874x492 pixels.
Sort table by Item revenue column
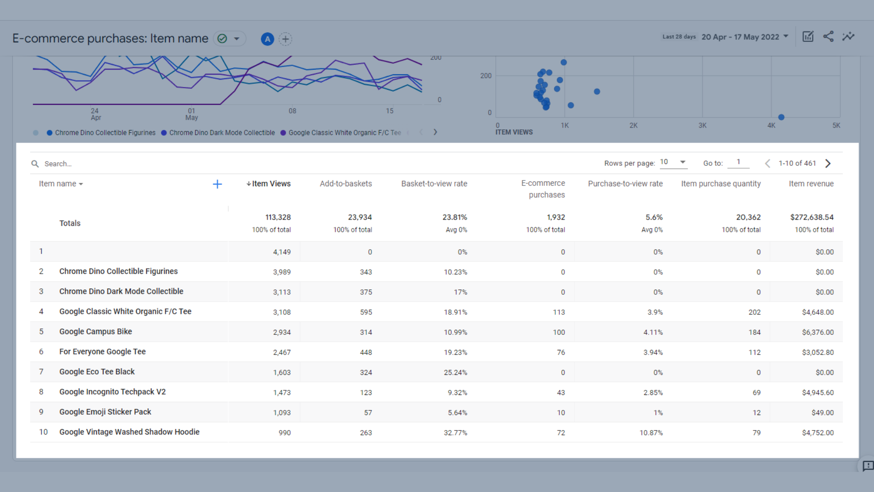click(811, 184)
